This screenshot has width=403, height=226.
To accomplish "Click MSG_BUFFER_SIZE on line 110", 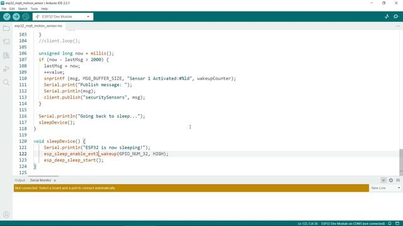I will (x=102, y=78).
